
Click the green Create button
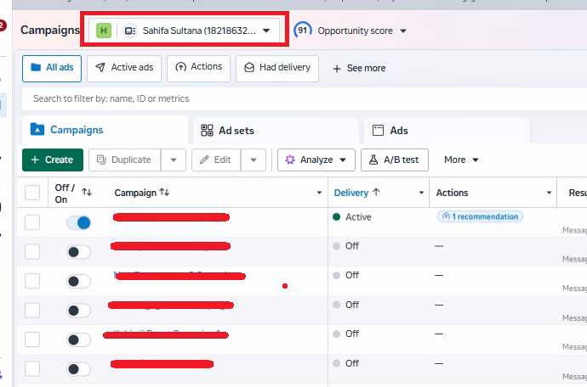pos(53,160)
